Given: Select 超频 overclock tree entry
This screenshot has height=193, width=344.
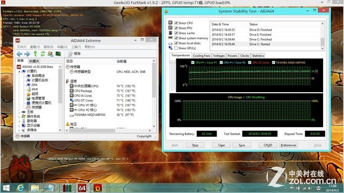Looking at the screenshot, I should 35,94.
